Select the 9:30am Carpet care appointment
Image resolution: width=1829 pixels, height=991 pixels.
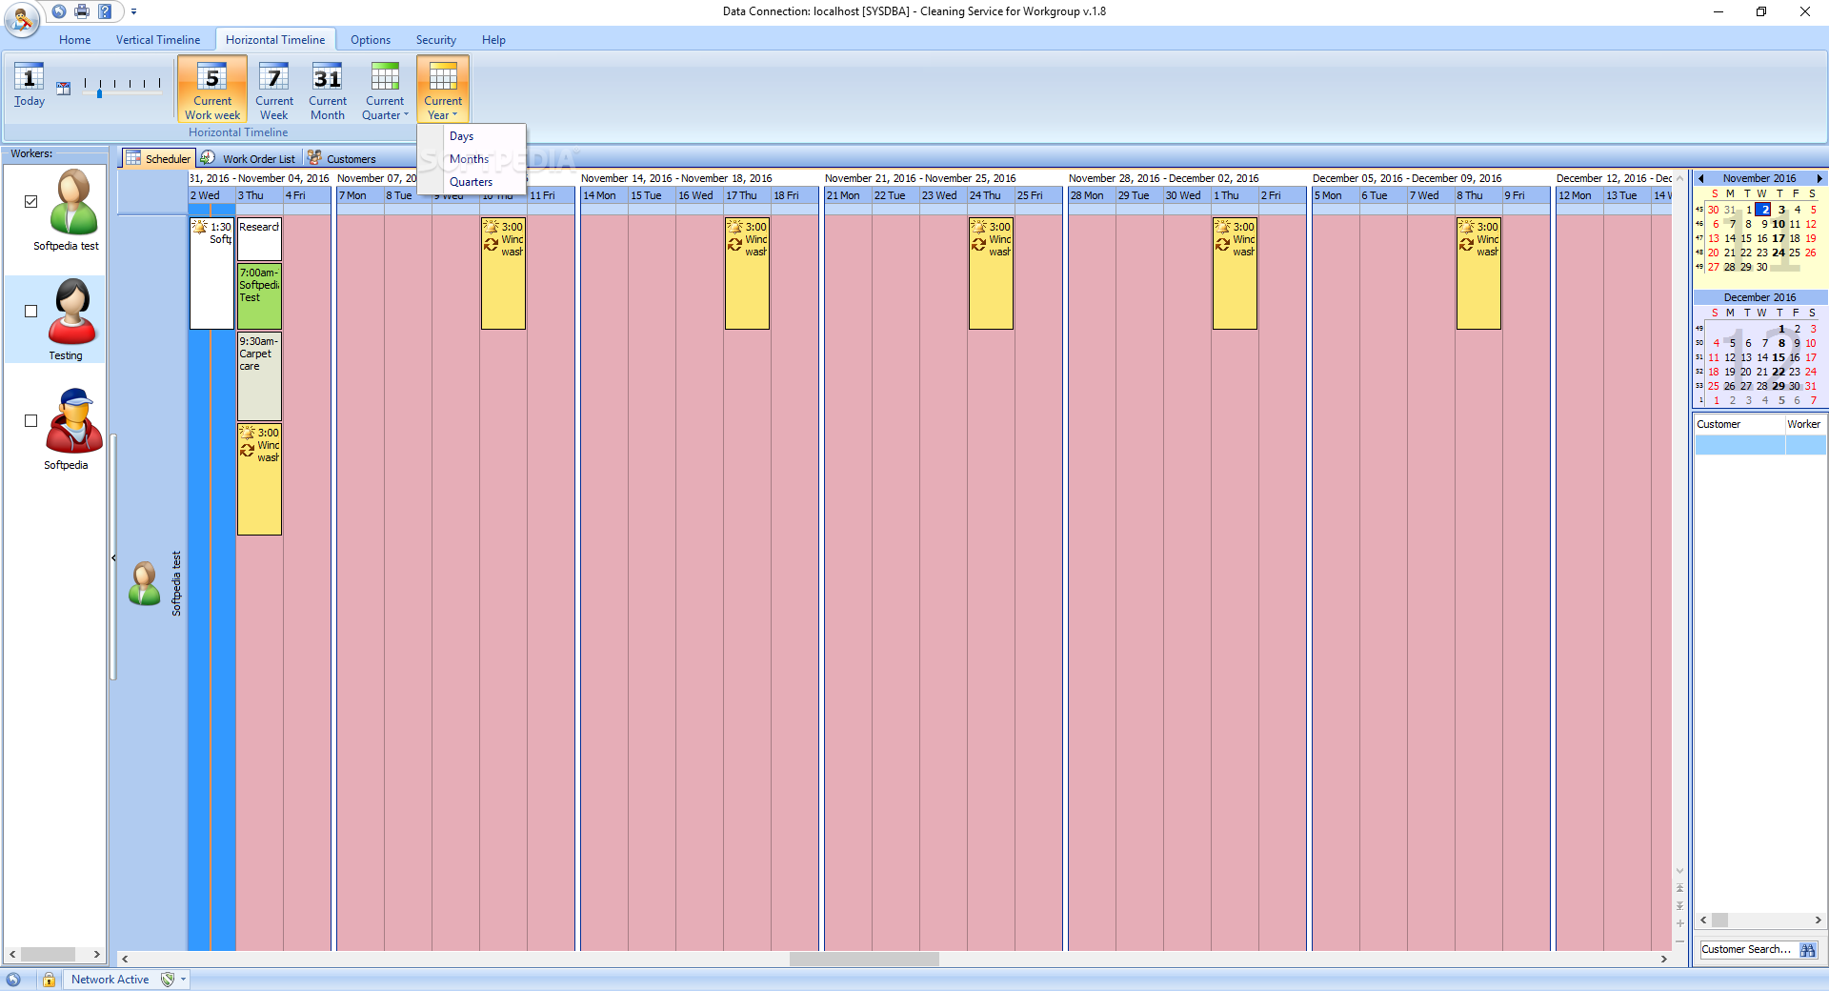tap(259, 375)
